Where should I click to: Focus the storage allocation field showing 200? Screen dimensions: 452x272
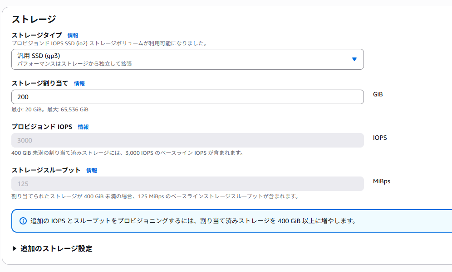[187, 97]
